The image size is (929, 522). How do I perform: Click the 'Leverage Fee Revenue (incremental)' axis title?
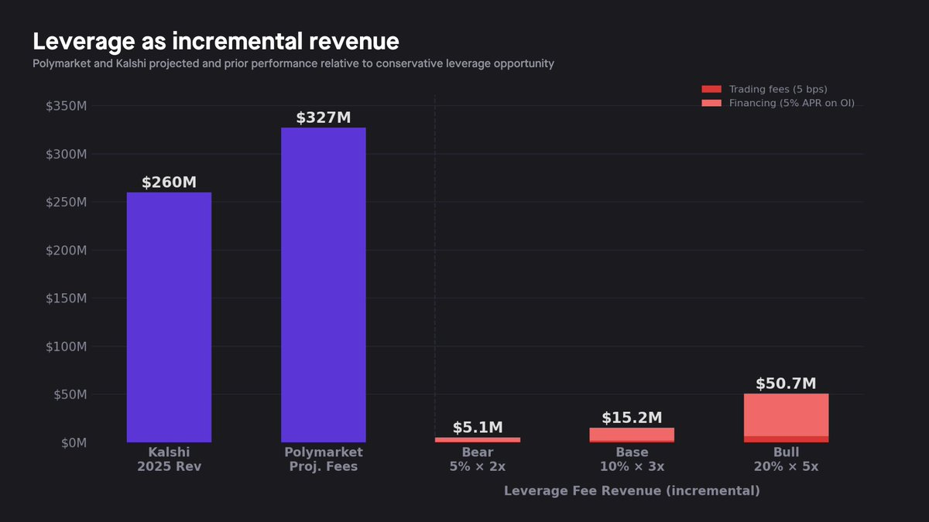click(632, 491)
